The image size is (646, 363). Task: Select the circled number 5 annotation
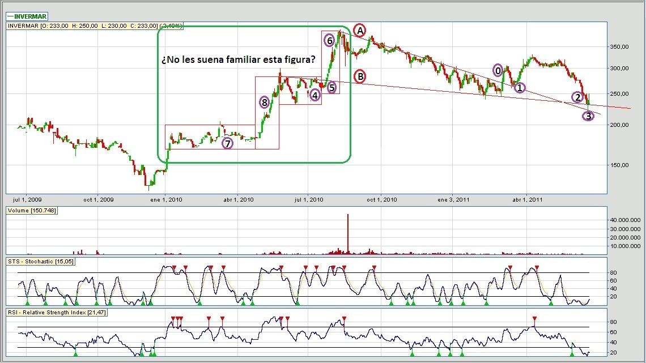click(331, 87)
